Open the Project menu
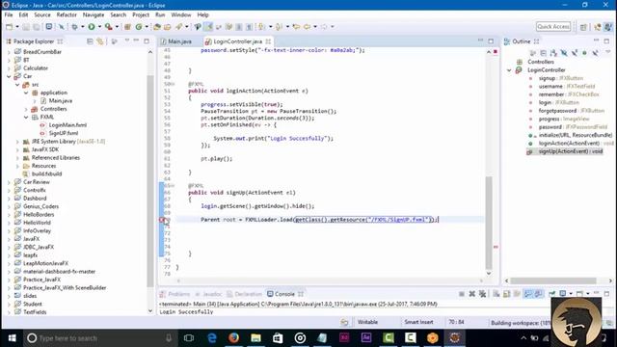Screen dimensions: 617x347 pos(141,14)
